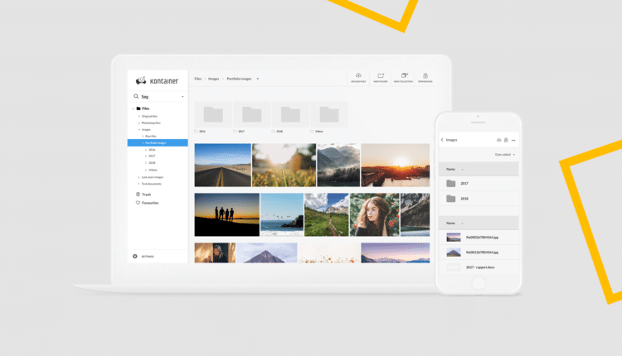The width and height of the screenshot is (622, 356).
Task: Select the Videos folder checkbox
Action: (x=312, y=131)
